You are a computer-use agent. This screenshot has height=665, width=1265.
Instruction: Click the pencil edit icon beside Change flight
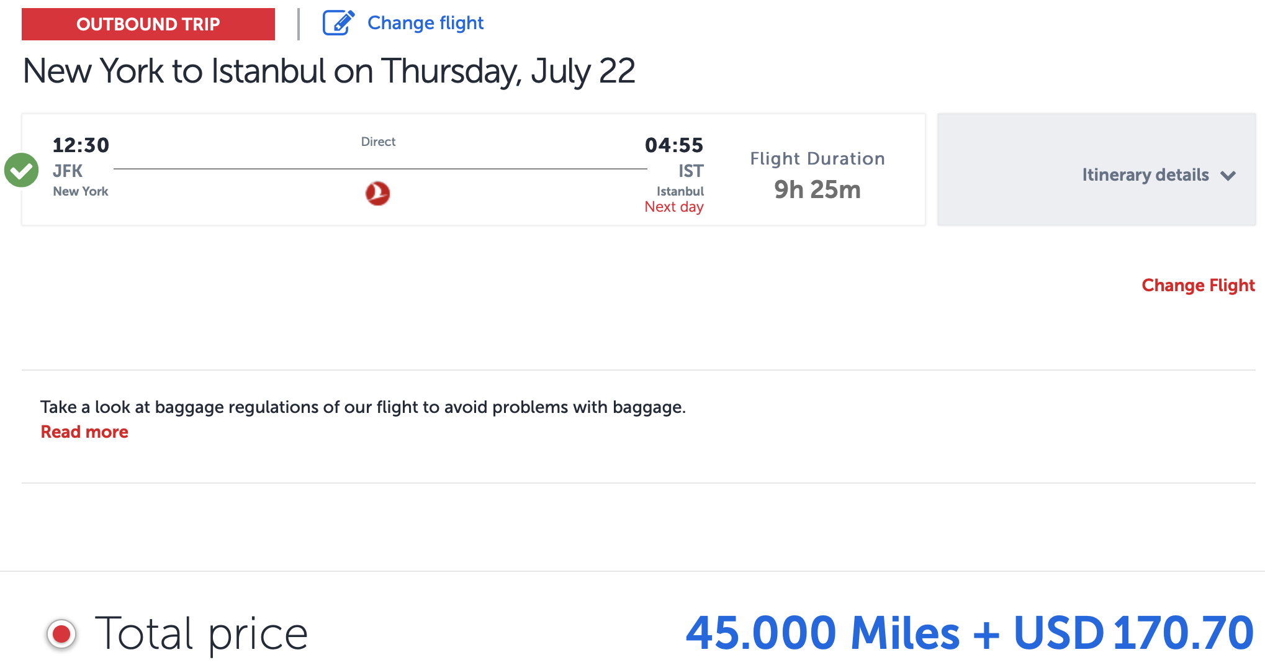[x=337, y=22]
